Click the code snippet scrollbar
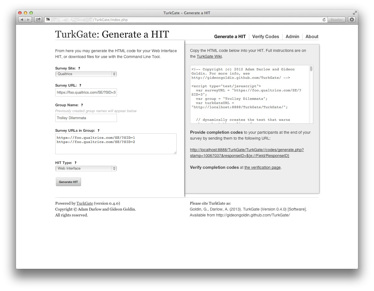The image size is (374, 291). click(x=311, y=69)
